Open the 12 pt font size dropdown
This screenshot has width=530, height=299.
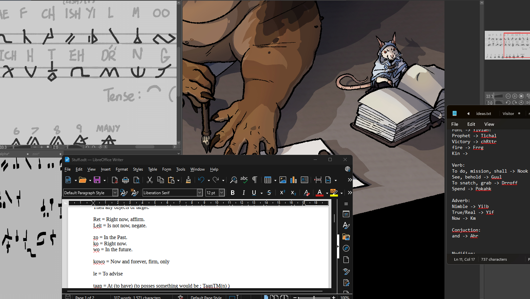(222, 193)
